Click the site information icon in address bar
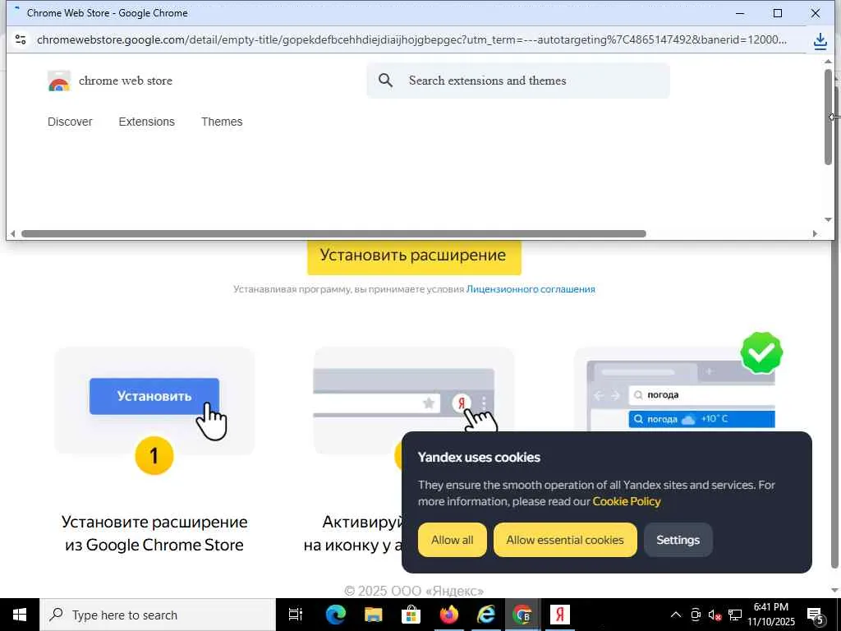This screenshot has width=841, height=631. [x=21, y=39]
